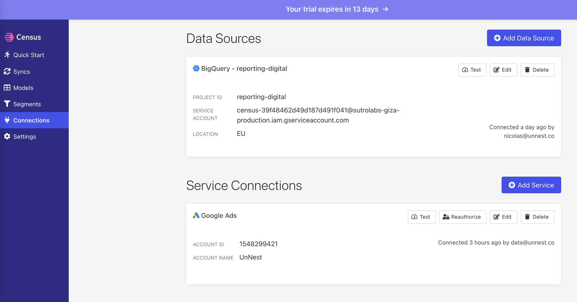Click the BigQuery hexagon icon

coord(196,68)
